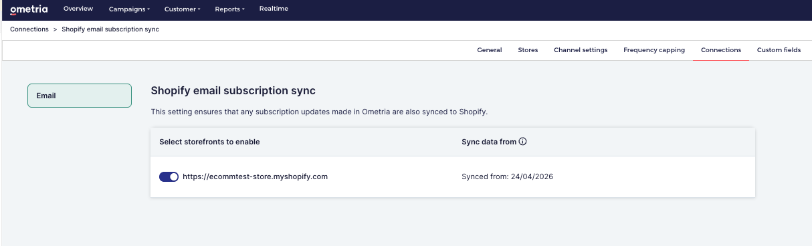Expand the Reports dropdown menu
812x246 pixels.
[229, 9]
